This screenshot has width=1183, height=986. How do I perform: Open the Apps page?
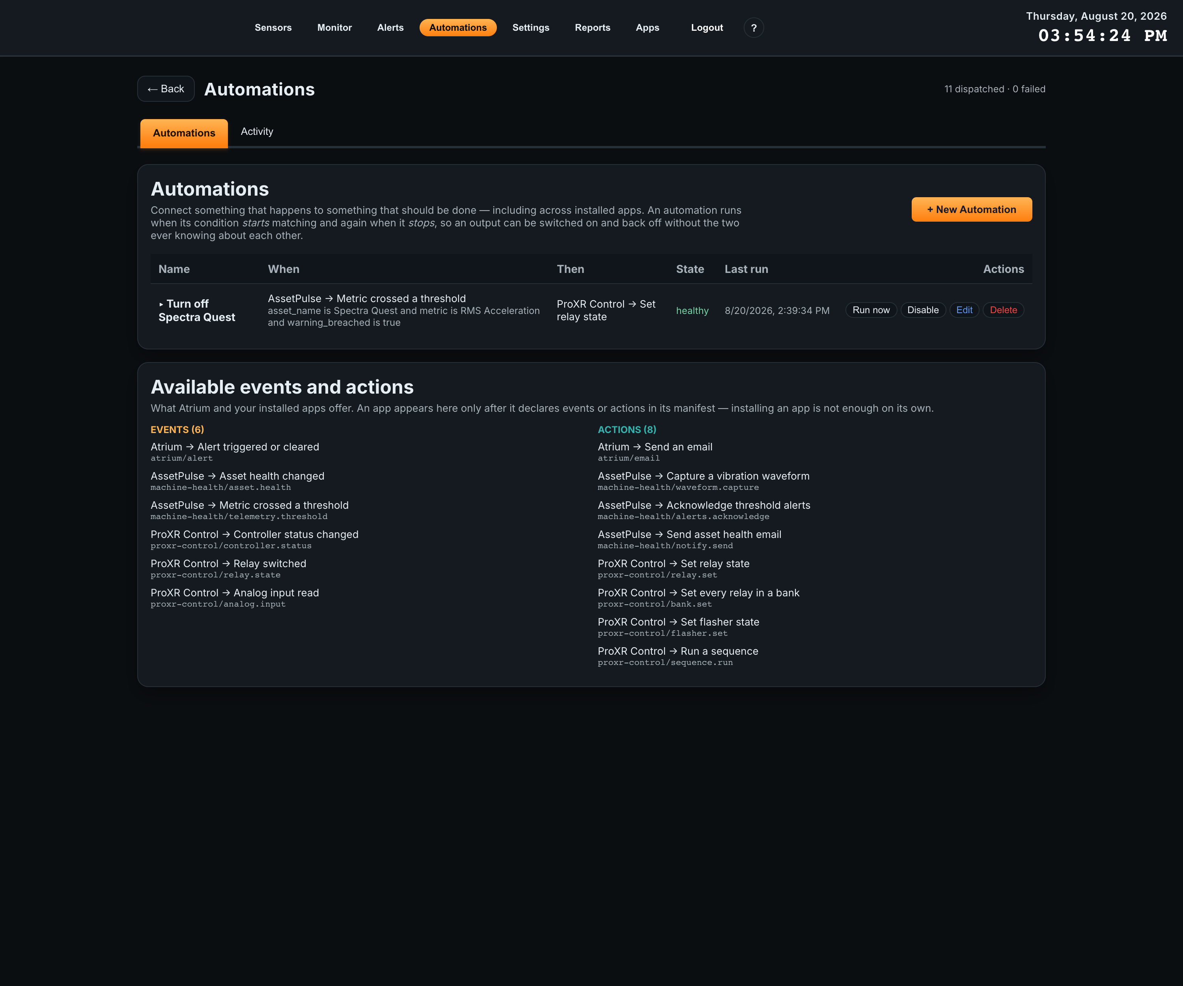click(647, 28)
